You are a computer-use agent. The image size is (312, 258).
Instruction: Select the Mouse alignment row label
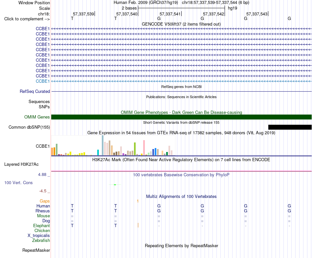tap(43, 216)
